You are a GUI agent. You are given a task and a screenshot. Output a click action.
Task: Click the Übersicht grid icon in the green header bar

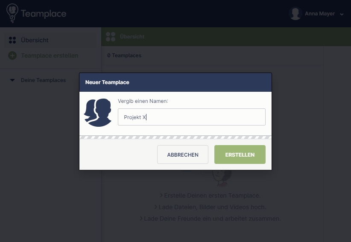[x=111, y=36]
